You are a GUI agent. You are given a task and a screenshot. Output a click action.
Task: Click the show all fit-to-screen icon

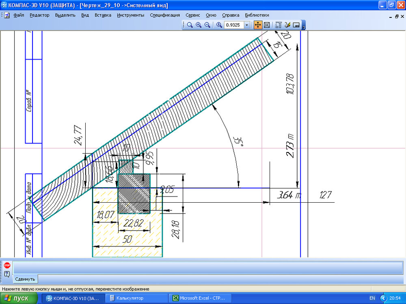(x=267, y=25)
